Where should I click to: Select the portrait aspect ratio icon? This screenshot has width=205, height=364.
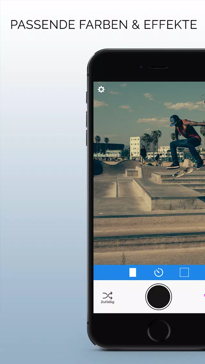pos(133,272)
